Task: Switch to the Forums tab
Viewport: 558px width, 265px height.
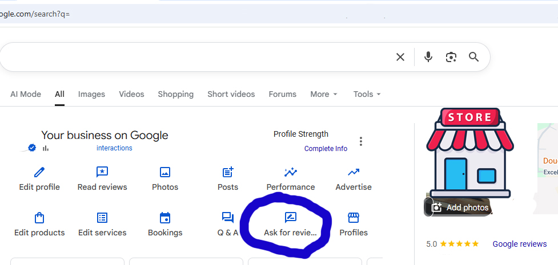Action: (x=283, y=94)
